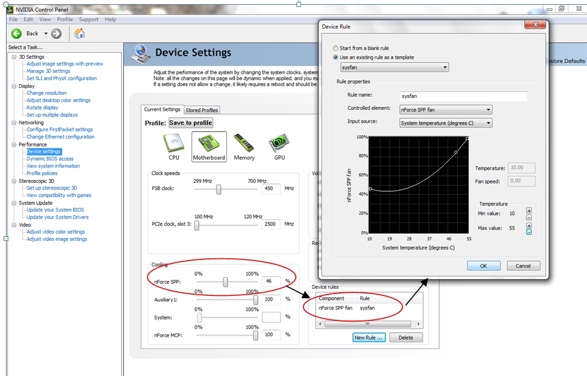The width and height of the screenshot is (587, 376).
Task: Select the Motherboard device icon
Action: pos(209,146)
